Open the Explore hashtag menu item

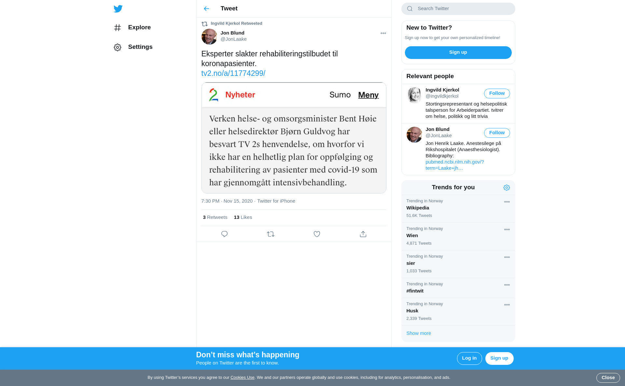click(132, 28)
